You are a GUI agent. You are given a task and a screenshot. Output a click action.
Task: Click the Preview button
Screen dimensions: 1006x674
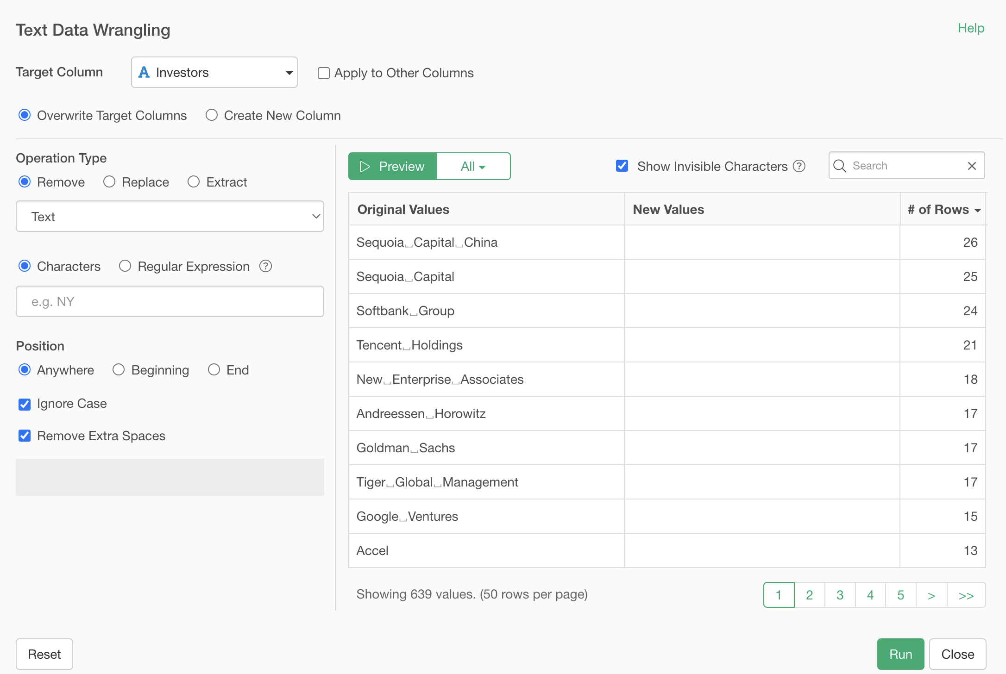[x=393, y=166]
